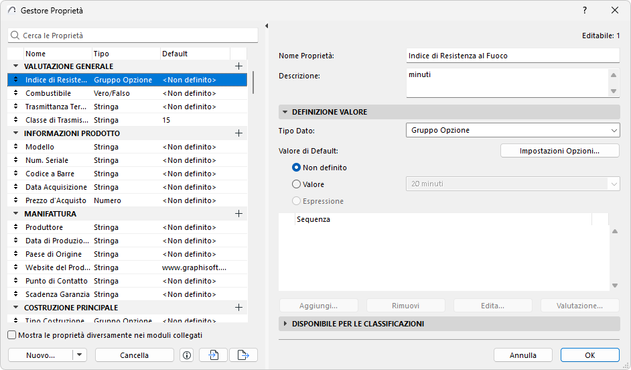Click reorder handle of Scadenza Garanzia row
631x370 pixels.
click(x=15, y=294)
